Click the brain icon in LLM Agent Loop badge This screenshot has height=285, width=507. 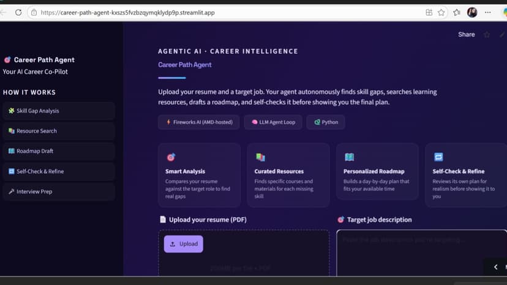[x=255, y=122]
